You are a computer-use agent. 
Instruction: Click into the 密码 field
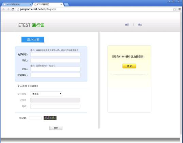[x=55, y=69]
